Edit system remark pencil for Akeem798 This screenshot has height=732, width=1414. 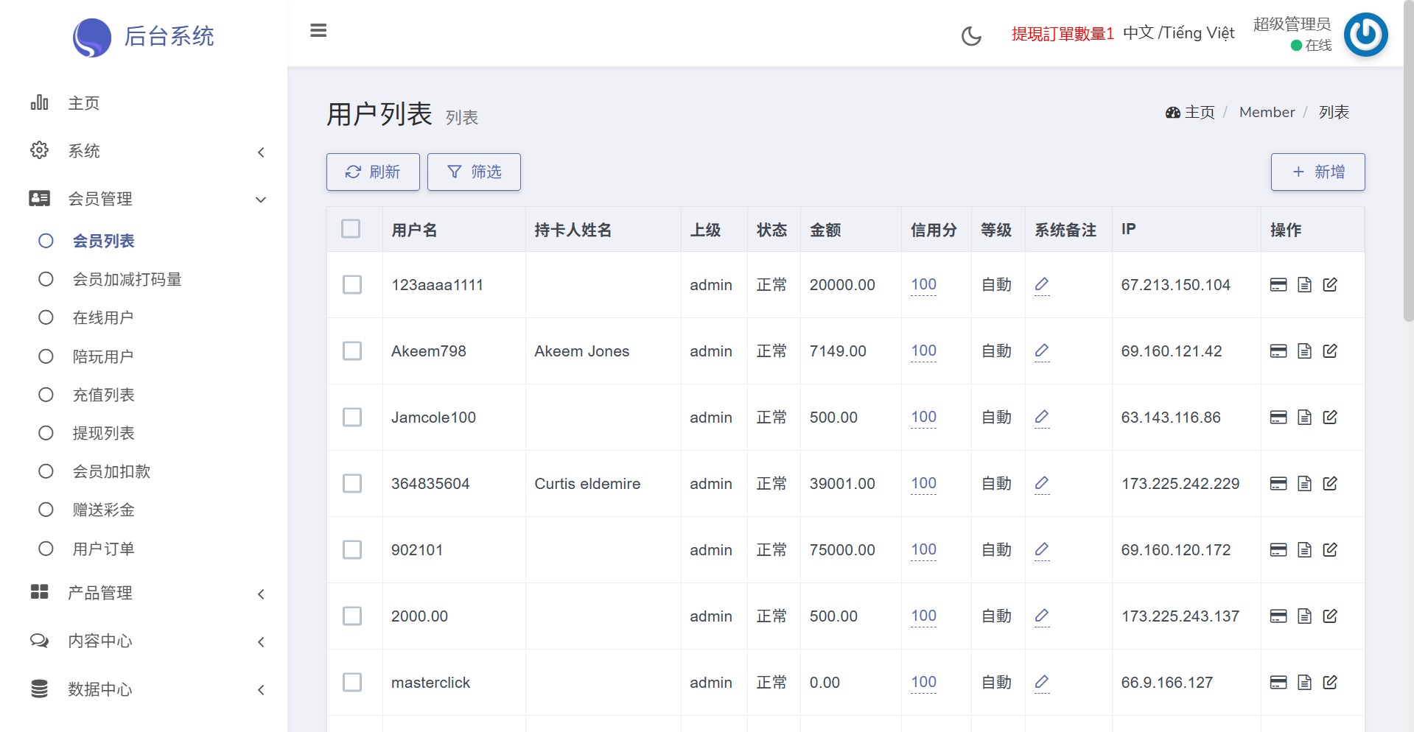(x=1042, y=351)
